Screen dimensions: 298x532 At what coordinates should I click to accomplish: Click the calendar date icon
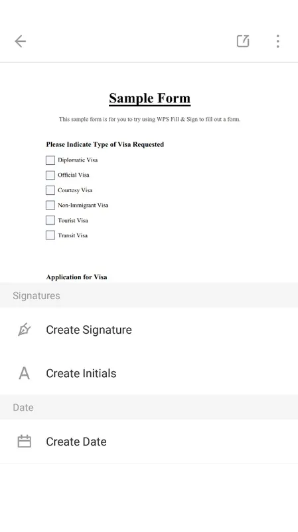click(x=24, y=442)
